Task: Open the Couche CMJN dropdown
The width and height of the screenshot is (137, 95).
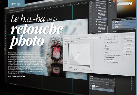Action: 74,42
